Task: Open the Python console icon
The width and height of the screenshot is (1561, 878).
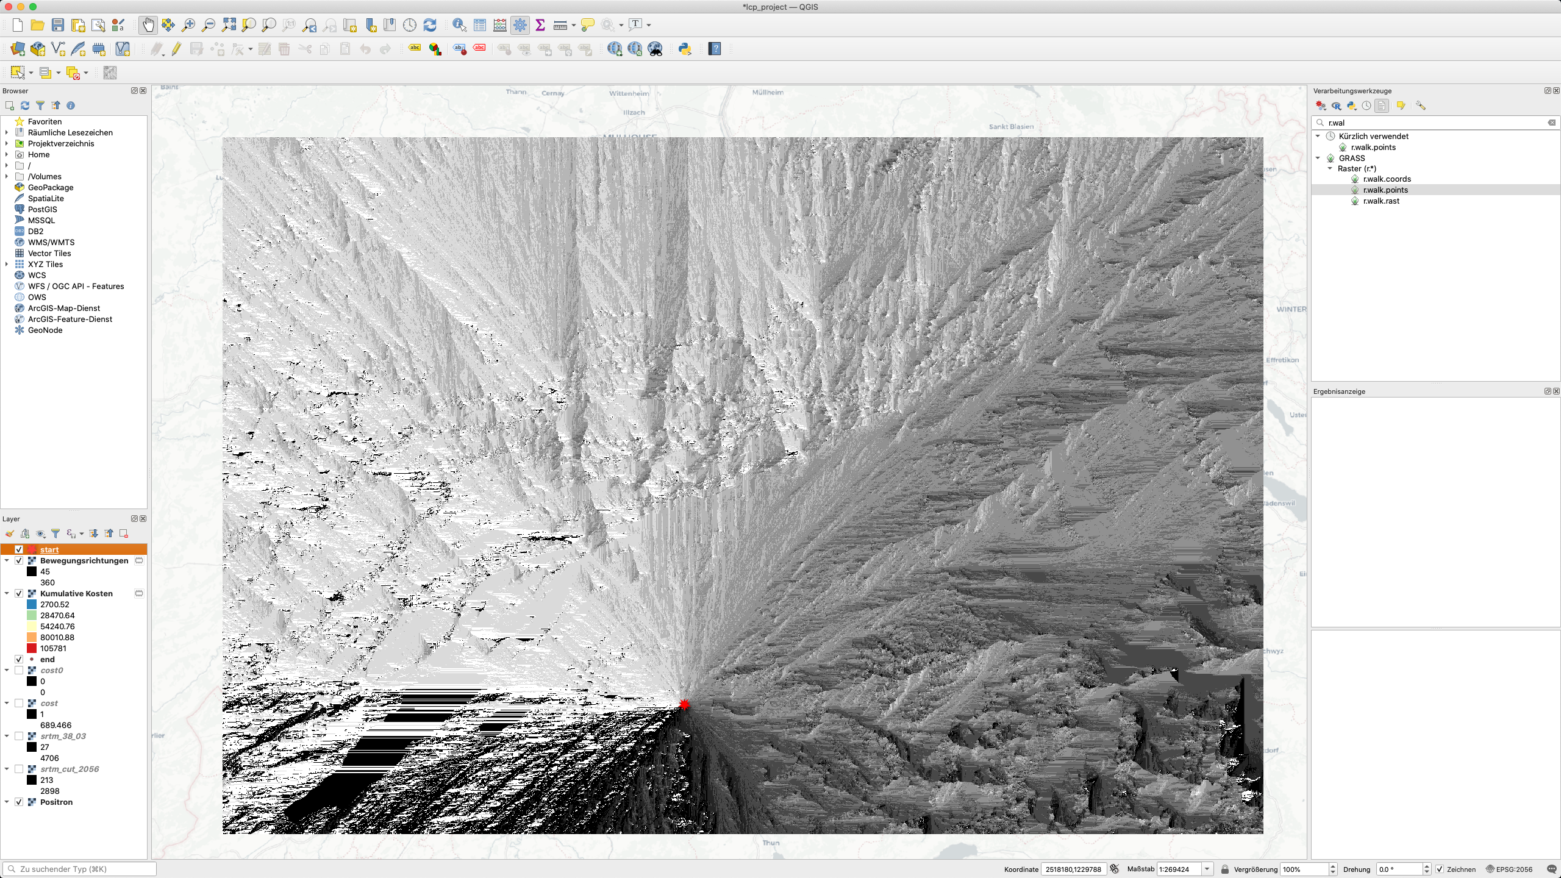Action: [685, 49]
